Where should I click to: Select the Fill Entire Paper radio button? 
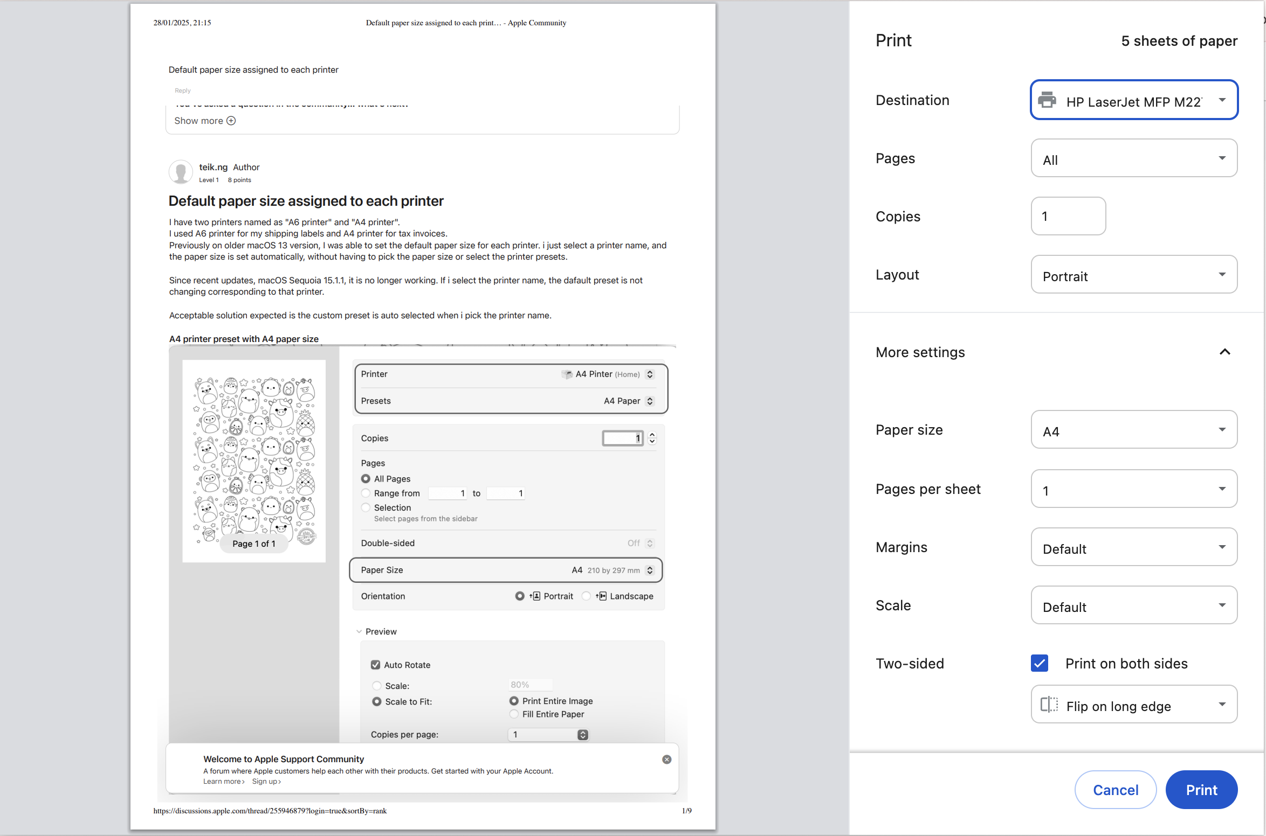(x=514, y=714)
